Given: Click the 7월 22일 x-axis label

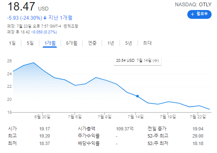Looking at the screenshot, I should pos(198,117).
